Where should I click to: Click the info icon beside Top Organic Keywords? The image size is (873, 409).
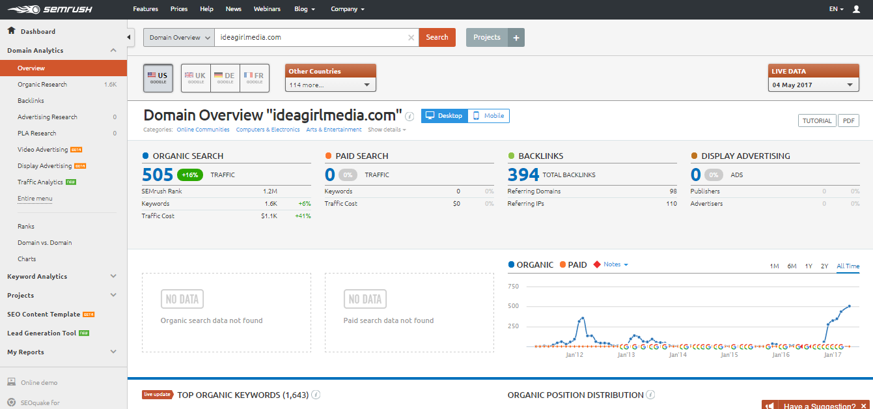[x=316, y=395]
